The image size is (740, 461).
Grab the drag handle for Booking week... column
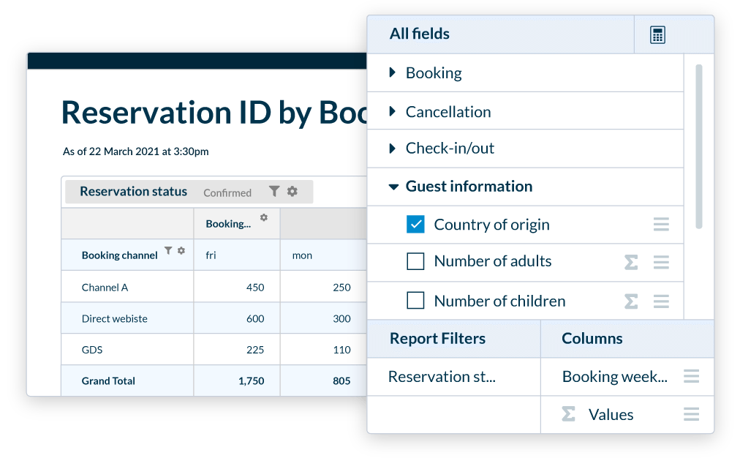692,376
